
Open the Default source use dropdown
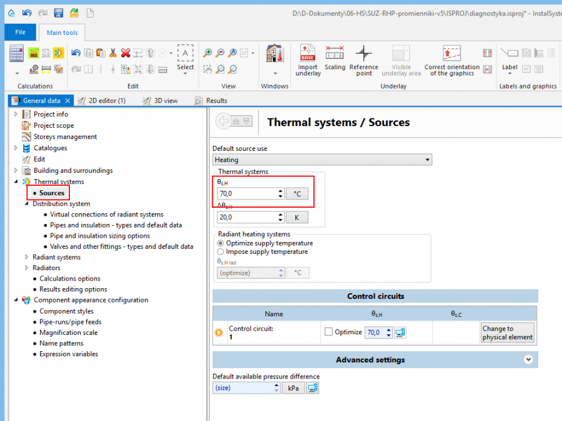[322, 160]
